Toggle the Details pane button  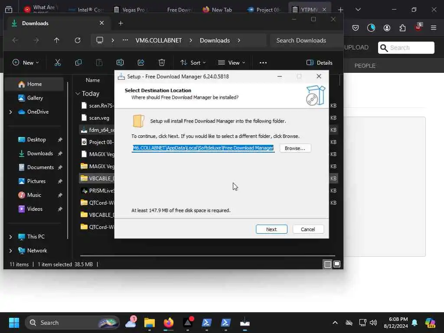click(320, 62)
